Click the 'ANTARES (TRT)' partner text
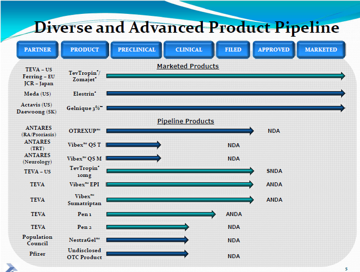The height and width of the screenshot is (272, 360). [37, 145]
